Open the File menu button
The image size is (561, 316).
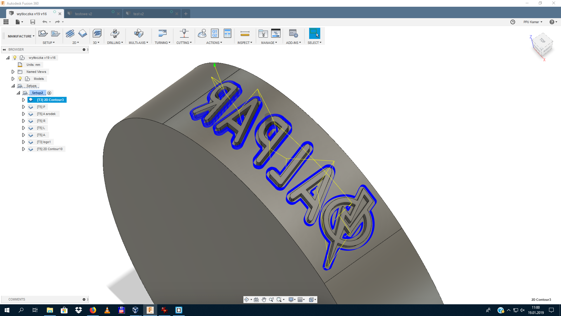click(19, 22)
